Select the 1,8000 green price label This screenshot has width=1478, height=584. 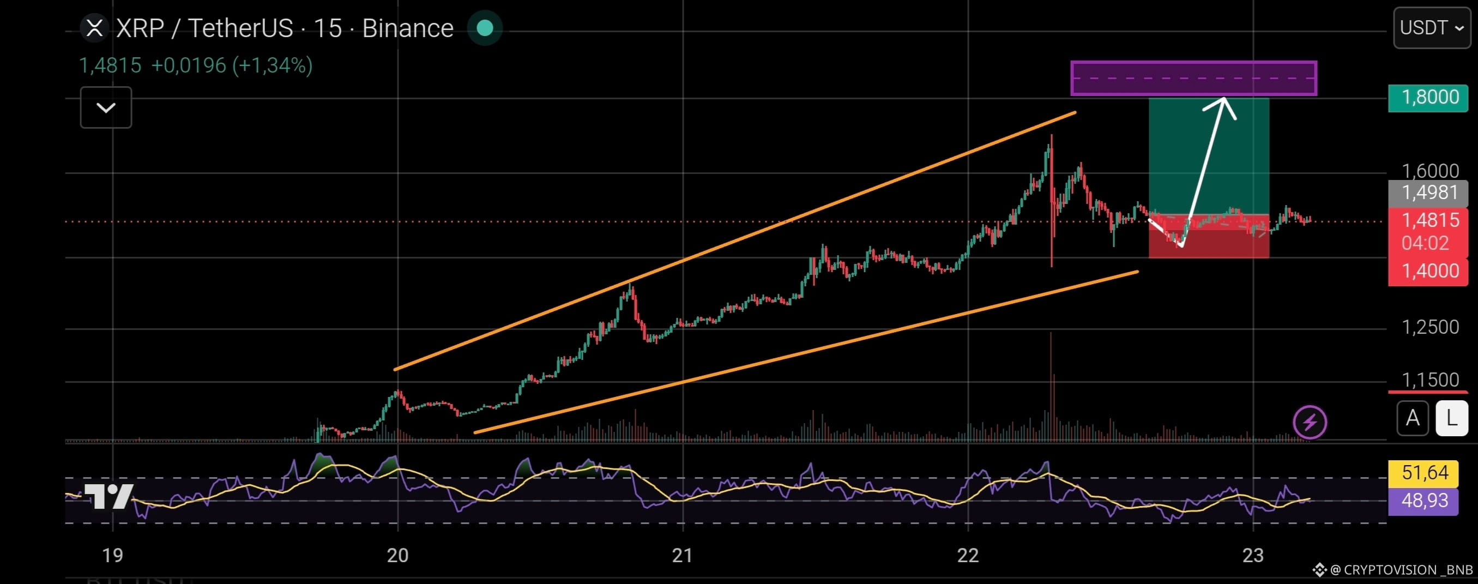[x=1428, y=98]
